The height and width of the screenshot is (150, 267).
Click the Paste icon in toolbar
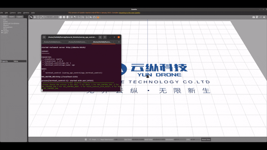click(x=87, y=17)
